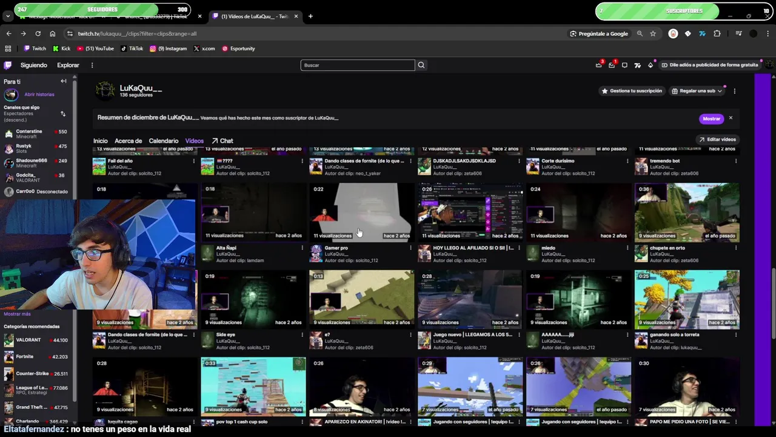Screen dimensions: 776x437
Task: Open the browser home page
Action: pos(52,34)
